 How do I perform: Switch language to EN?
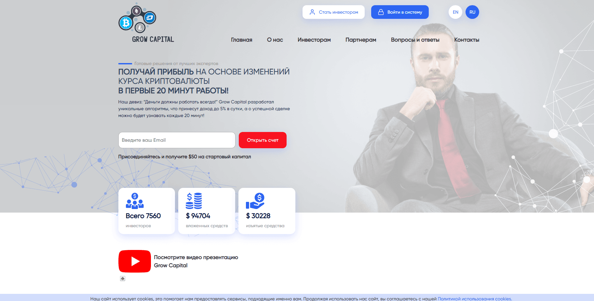click(x=455, y=12)
